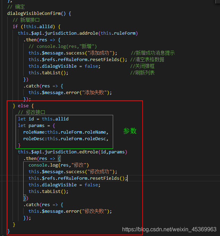Click 'this.tabList();' below the '修改成功' message line
The height and width of the screenshot is (236, 220).
(49, 192)
